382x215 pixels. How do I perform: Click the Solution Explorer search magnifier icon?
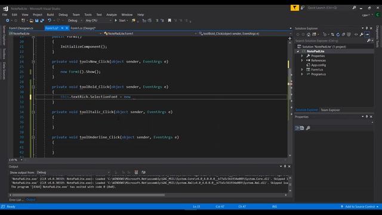369,41
